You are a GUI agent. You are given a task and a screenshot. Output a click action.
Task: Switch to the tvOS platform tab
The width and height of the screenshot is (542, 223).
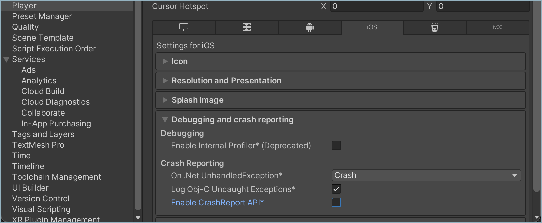497,27
